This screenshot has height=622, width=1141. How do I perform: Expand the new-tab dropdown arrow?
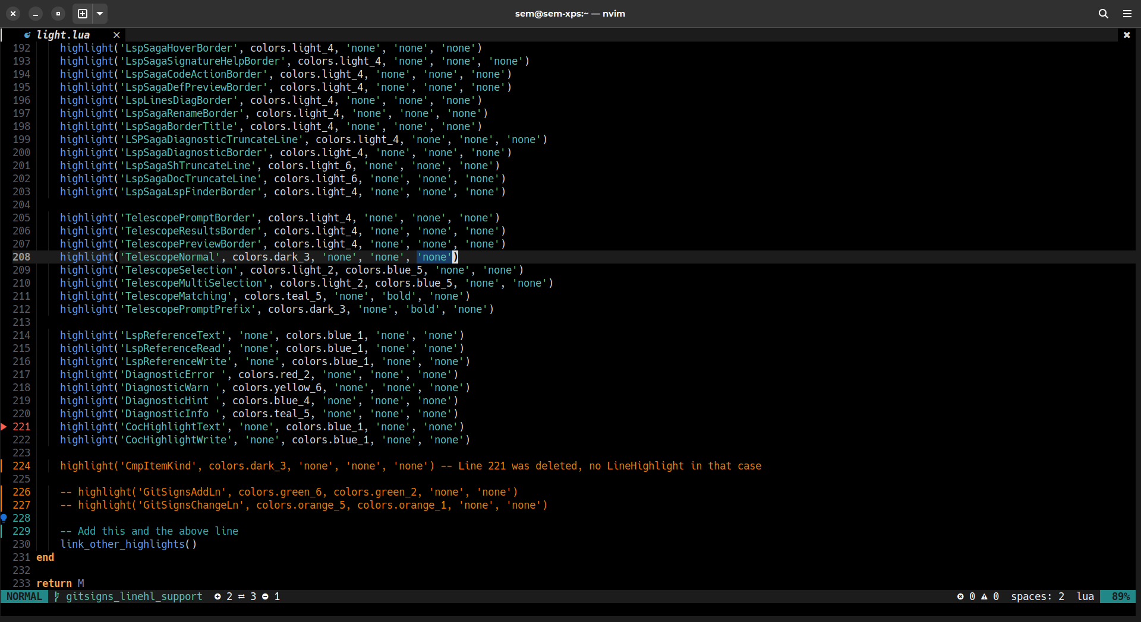click(100, 13)
